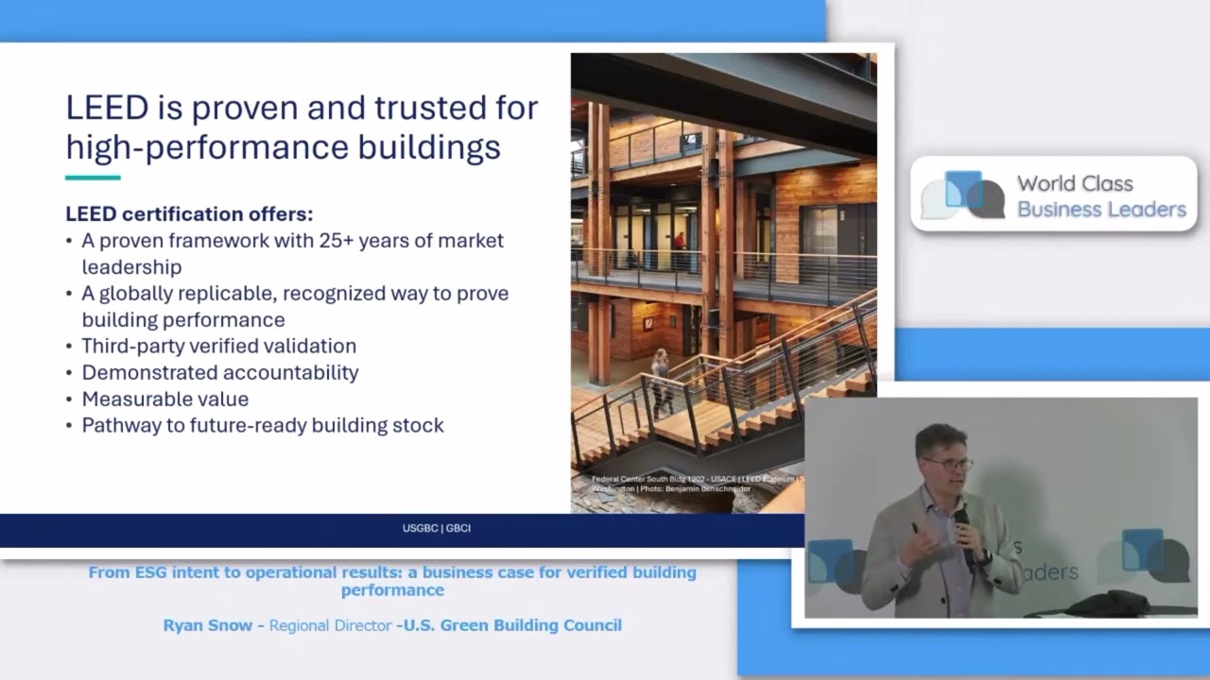The width and height of the screenshot is (1210, 680).
Task: Click the photo credit caption on the building image
Action: [x=698, y=484]
